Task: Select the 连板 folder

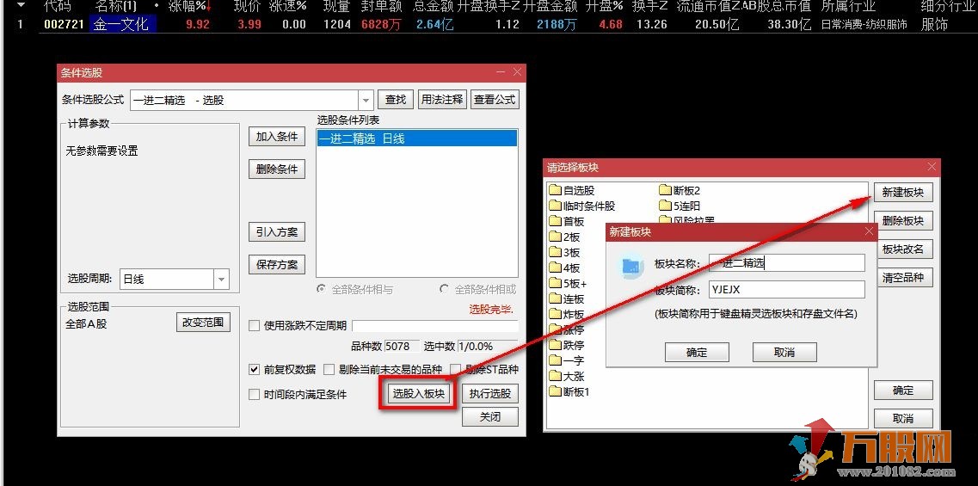Action: point(566,298)
